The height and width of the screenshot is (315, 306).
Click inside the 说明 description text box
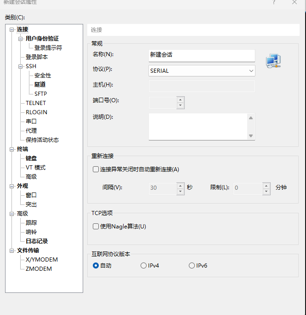click(198, 126)
